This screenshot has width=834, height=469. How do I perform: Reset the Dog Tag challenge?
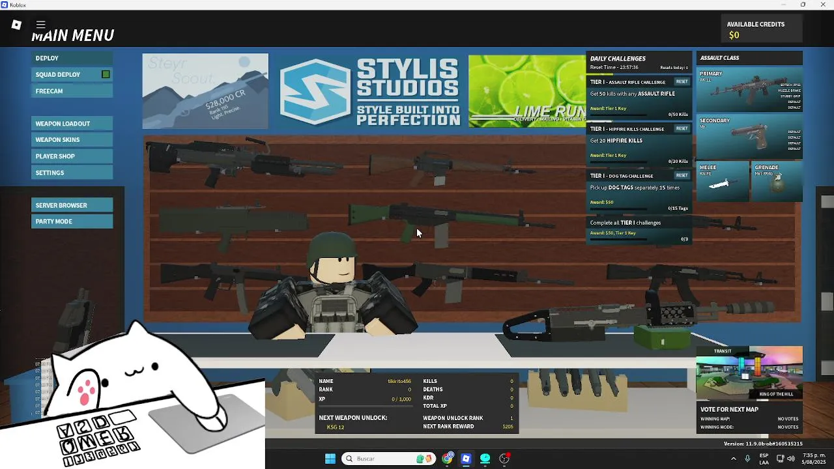click(682, 175)
